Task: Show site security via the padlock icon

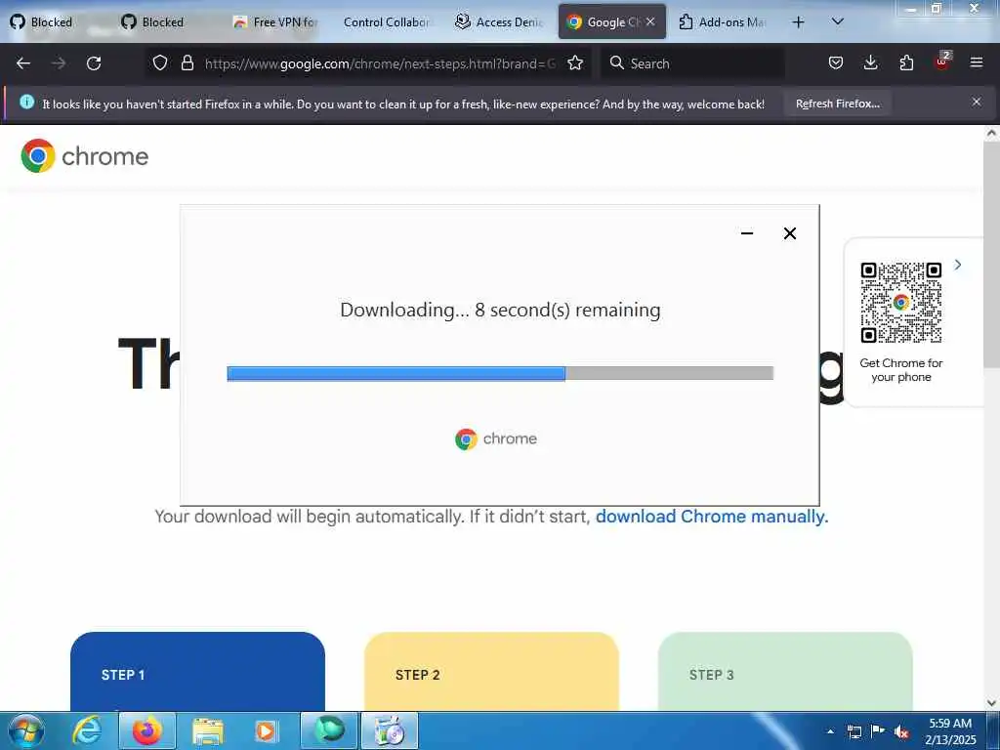Action: coord(187,62)
